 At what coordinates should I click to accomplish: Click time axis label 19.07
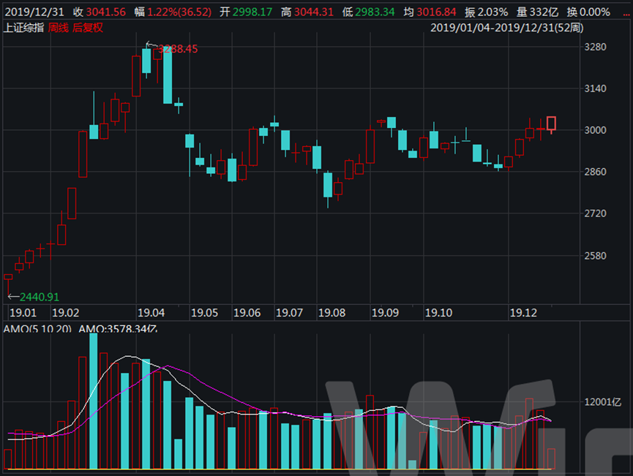[289, 313]
